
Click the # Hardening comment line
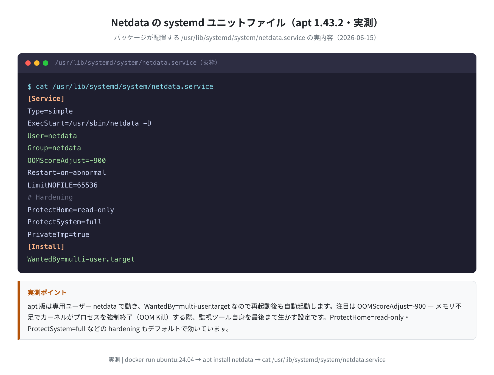(50, 197)
